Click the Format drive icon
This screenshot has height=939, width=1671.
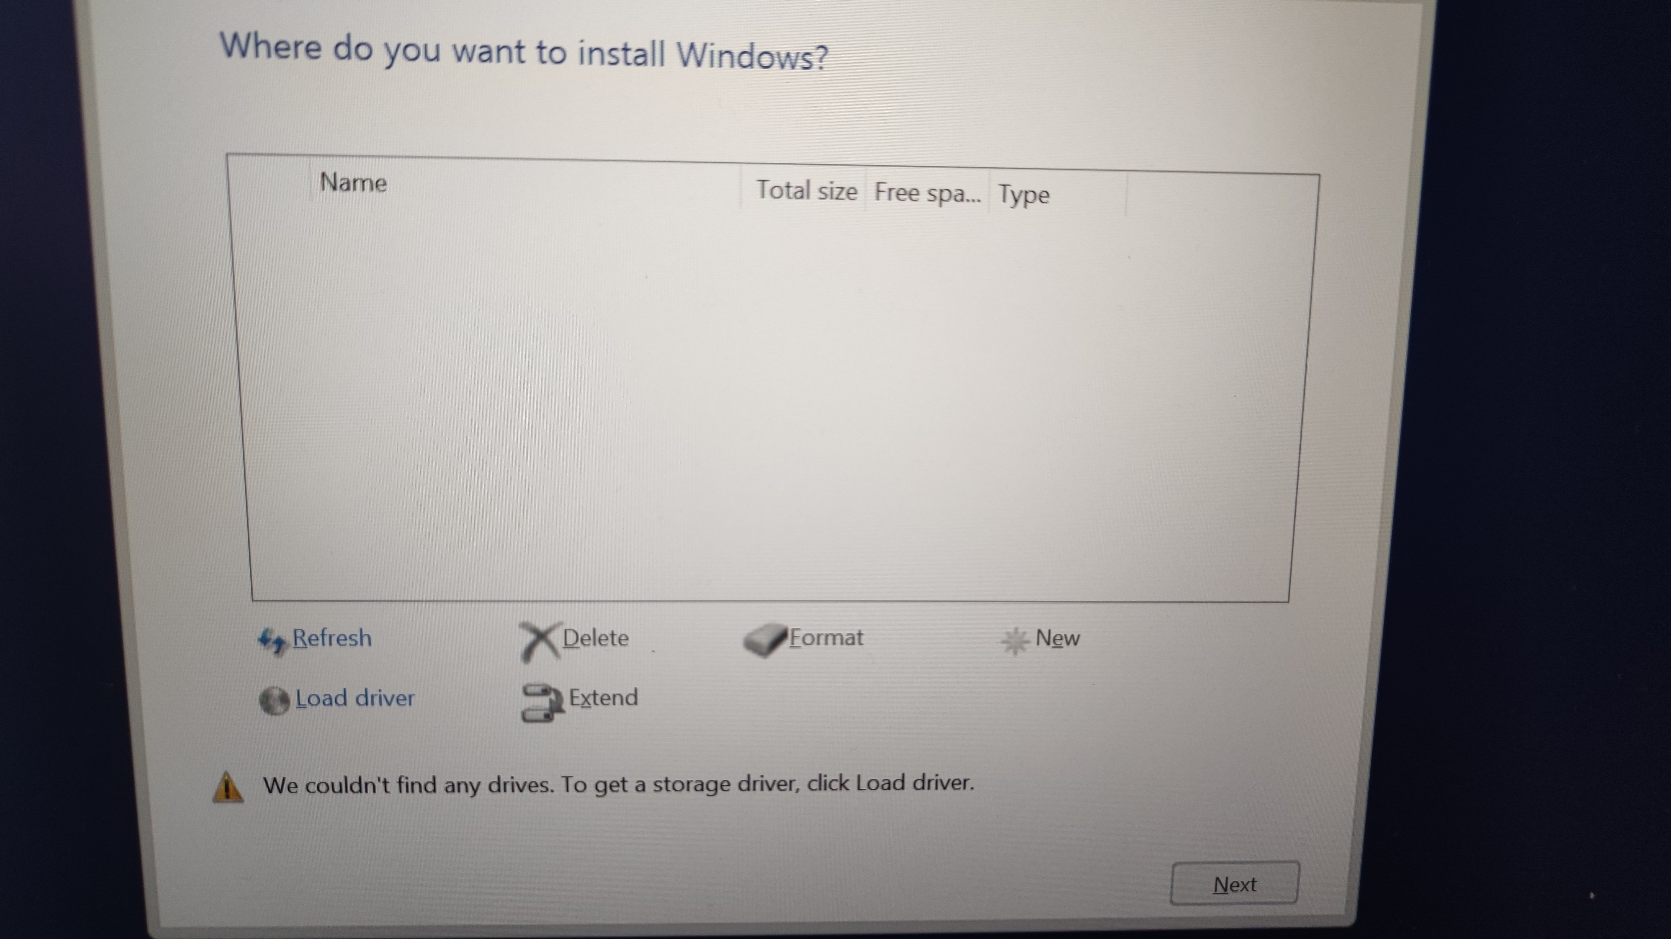pos(766,640)
